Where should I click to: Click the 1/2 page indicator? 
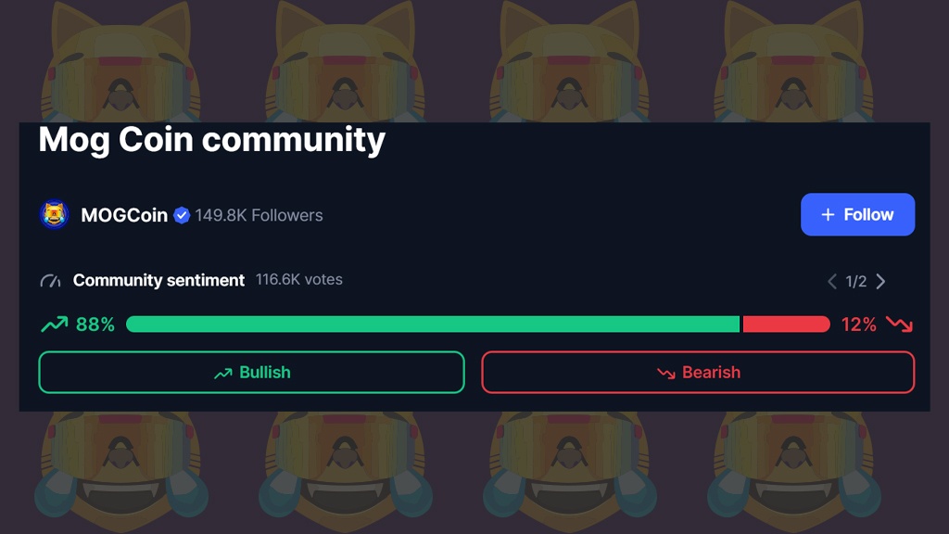[856, 281]
